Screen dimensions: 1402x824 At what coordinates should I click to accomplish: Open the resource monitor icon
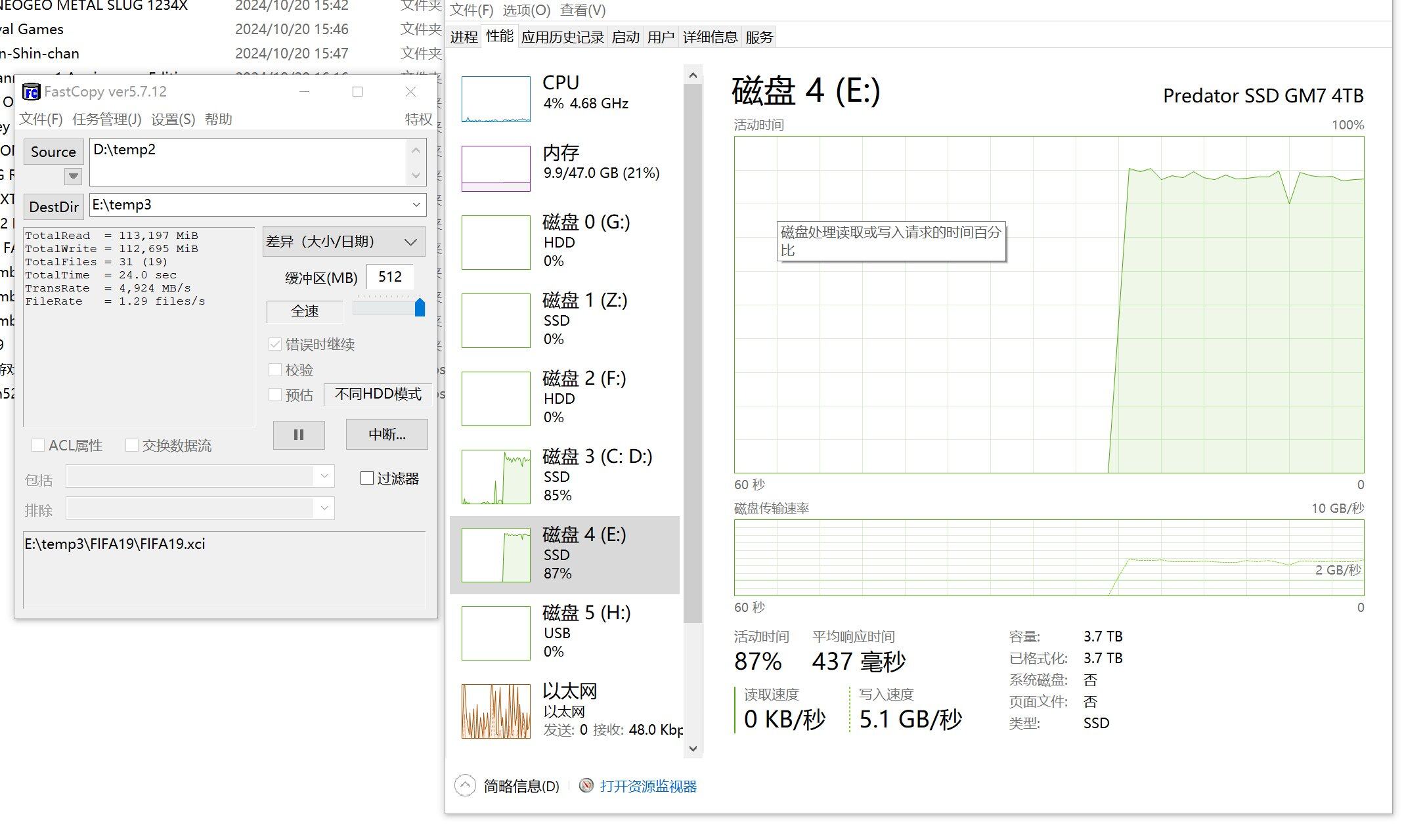(x=586, y=786)
